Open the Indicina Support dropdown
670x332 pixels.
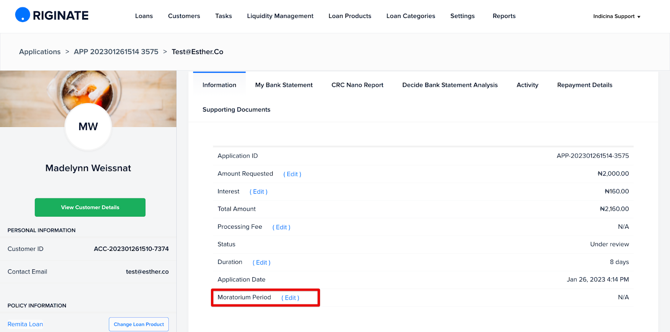pos(616,16)
